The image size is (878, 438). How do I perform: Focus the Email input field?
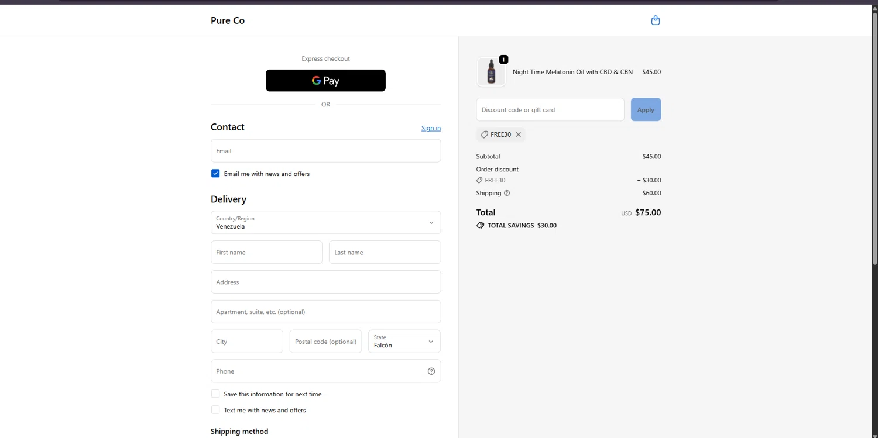point(325,151)
